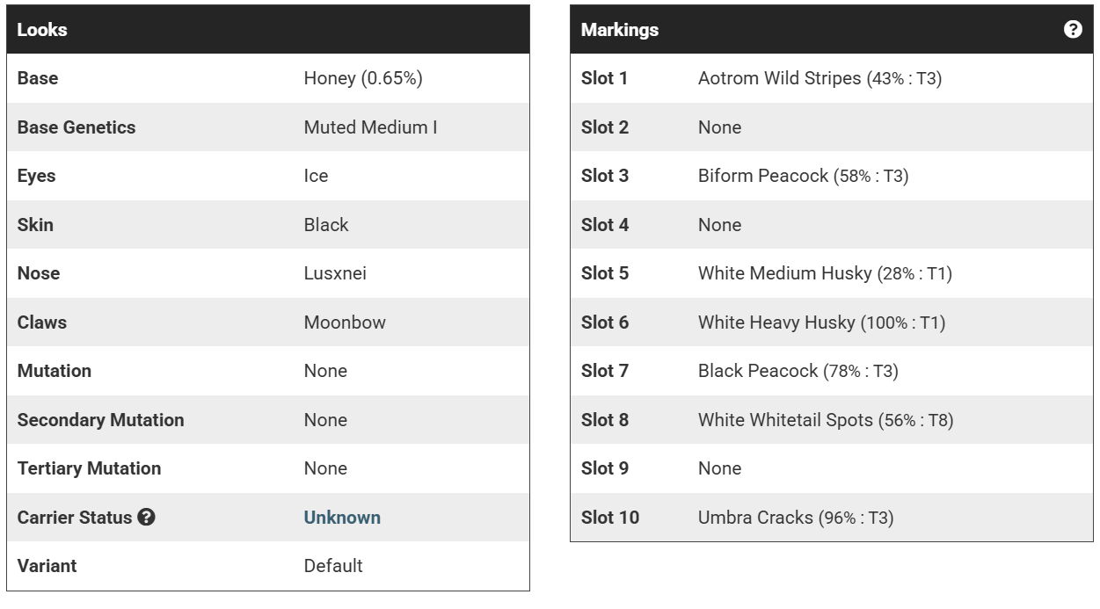The width and height of the screenshot is (1100, 609).
Task: Click the Markings help question mark icon
Action: pos(1073,30)
